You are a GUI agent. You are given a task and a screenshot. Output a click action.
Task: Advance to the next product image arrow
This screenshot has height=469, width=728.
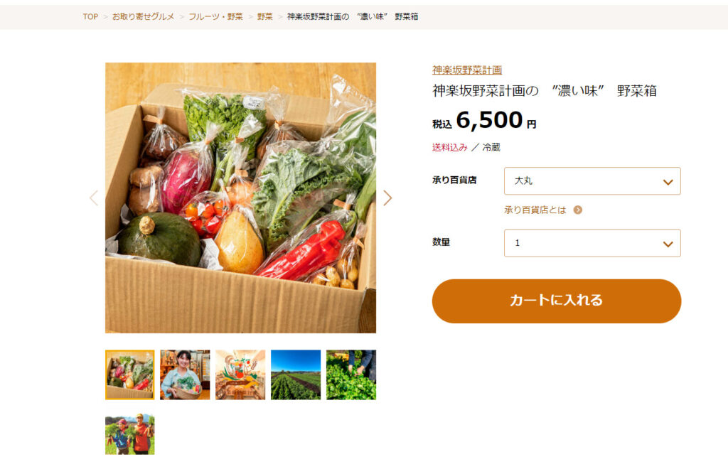387,198
